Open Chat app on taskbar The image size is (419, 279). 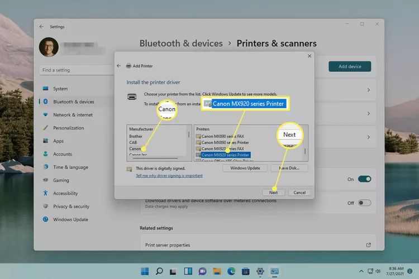point(203,271)
